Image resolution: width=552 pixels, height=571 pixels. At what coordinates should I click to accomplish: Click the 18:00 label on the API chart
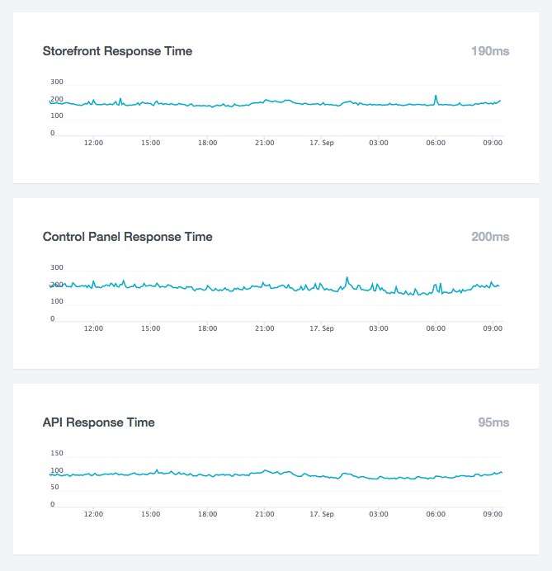pyautogui.click(x=207, y=514)
